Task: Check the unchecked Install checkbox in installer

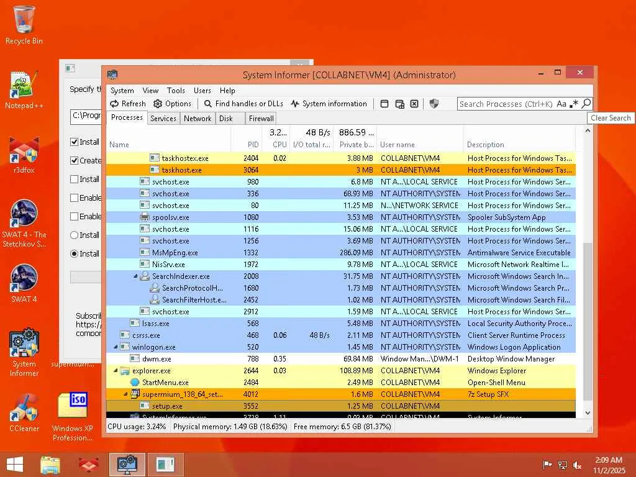Action: coord(75,179)
